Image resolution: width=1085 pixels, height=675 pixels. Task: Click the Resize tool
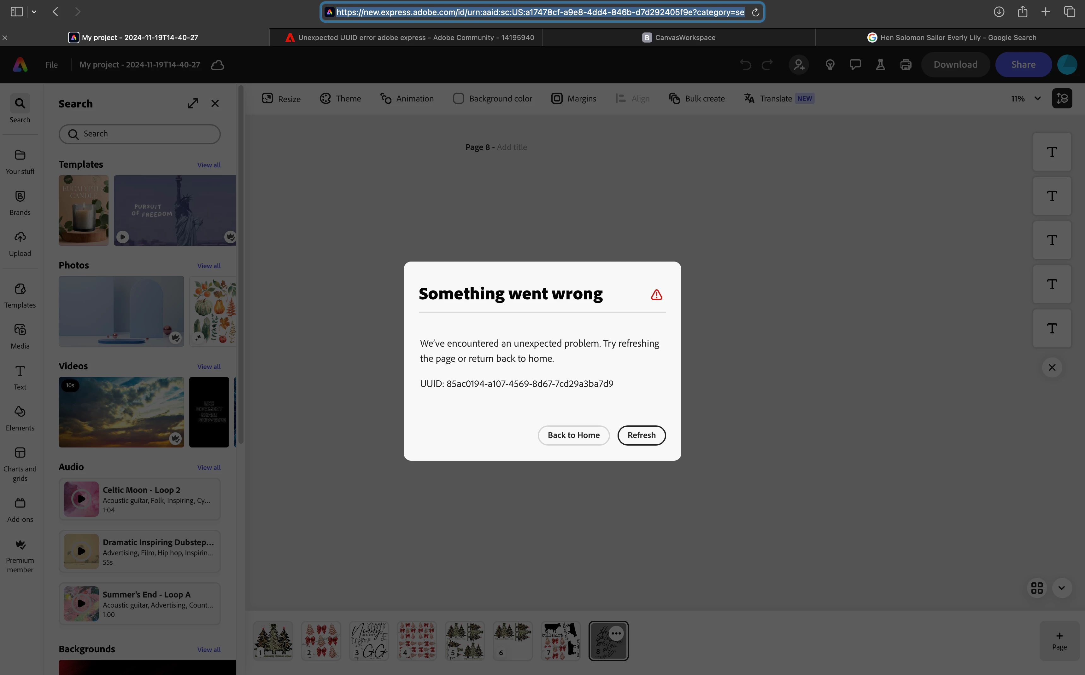[x=281, y=99]
